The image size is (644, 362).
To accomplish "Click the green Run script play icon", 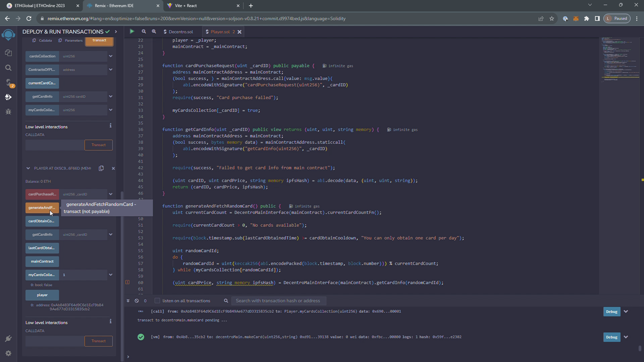I will 132,32.
